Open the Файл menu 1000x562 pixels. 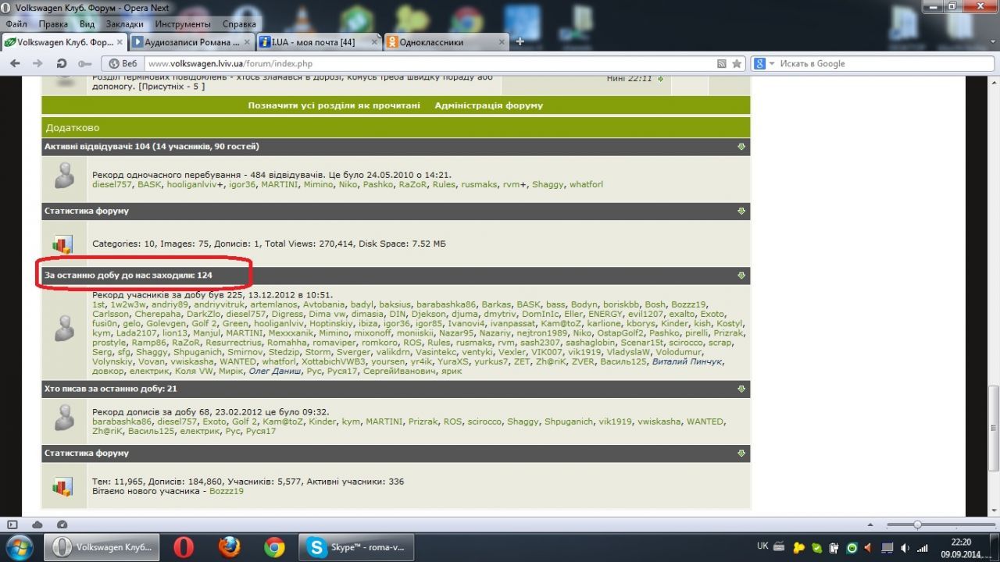coord(16,24)
